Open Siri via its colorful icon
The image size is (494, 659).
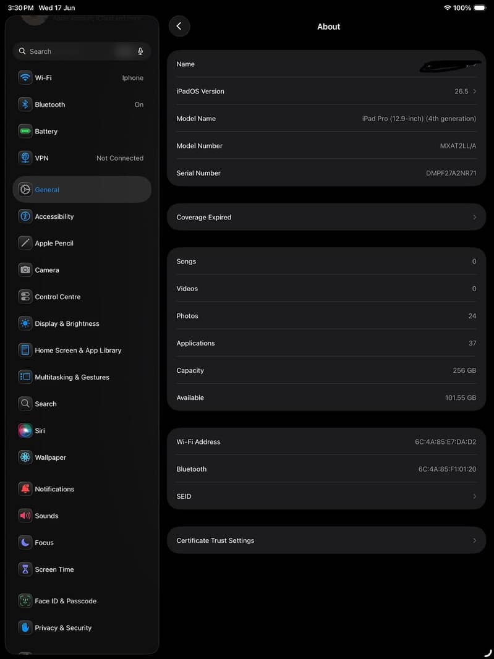(x=25, y=431)
